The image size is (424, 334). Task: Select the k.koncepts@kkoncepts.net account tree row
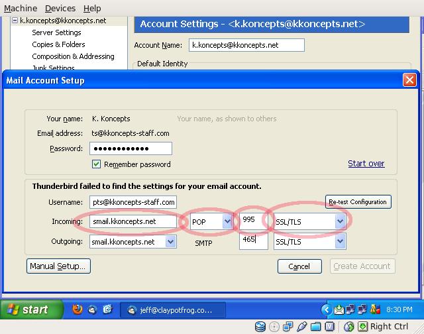coord(63,21)
